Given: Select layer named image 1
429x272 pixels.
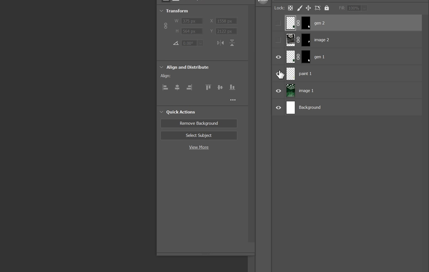Looking at the screenshot, I should point(306,91).
